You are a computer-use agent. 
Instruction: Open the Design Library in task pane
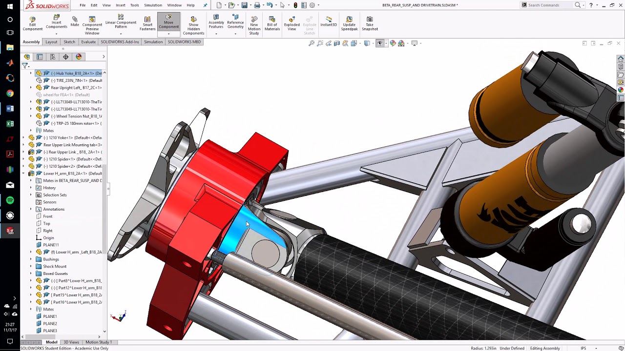tap(621, 67)
